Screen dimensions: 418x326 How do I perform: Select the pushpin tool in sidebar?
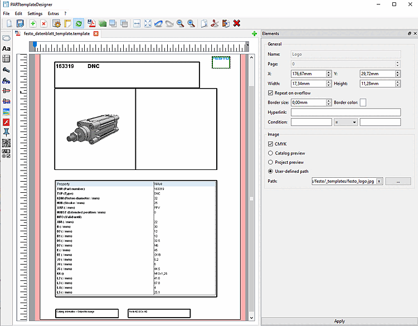tap(7, 132)
